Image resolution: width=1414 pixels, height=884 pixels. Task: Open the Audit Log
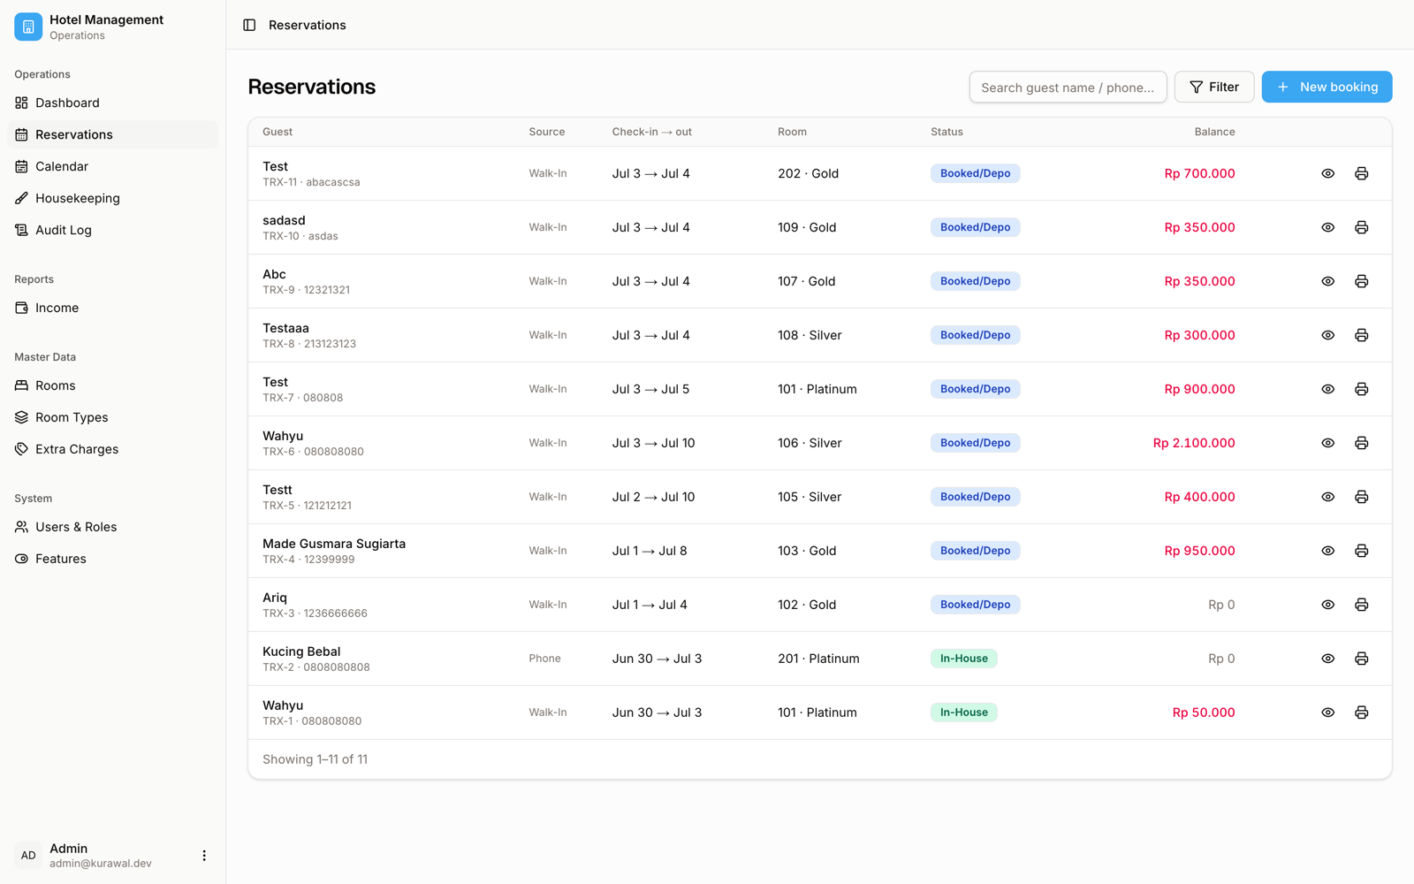click(112, 230)
